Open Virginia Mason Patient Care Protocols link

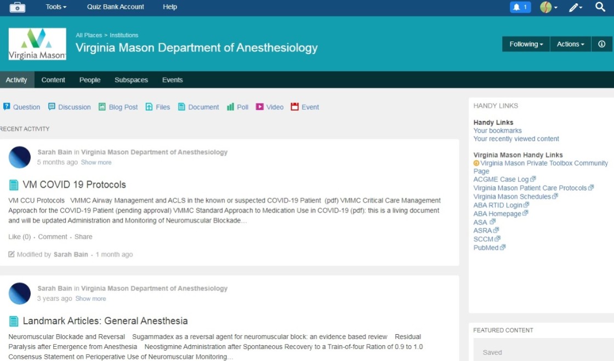pyautogui.click(x=530, y=188)
